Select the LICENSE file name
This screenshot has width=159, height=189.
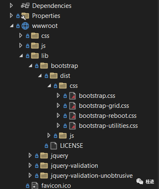point(71,146)
